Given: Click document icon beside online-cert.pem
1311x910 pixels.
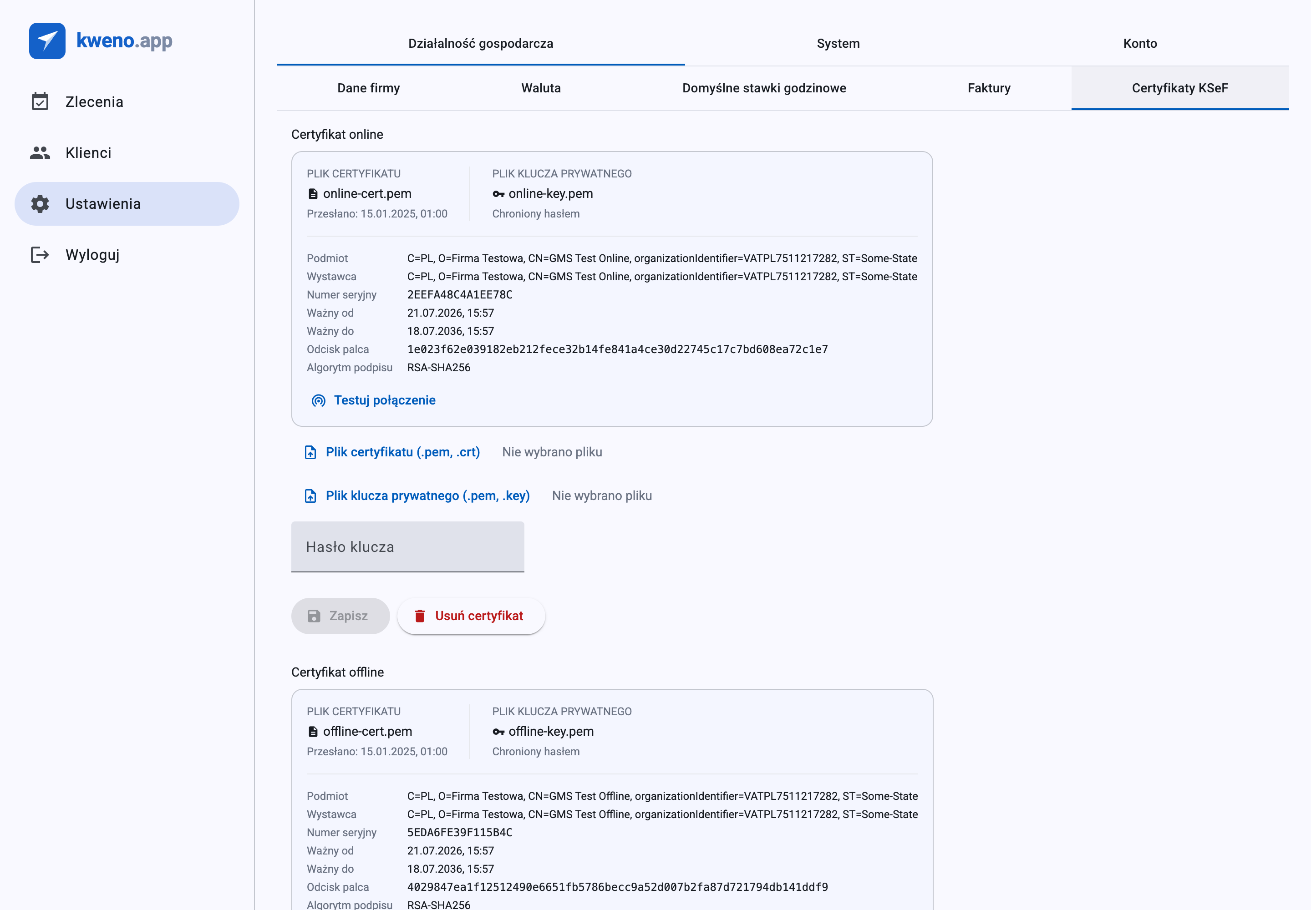Looking at the screenshot, I should [x=313, y=194].
